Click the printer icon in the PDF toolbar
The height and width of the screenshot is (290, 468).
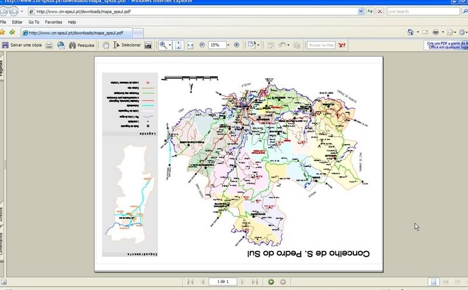click(49, 46)
